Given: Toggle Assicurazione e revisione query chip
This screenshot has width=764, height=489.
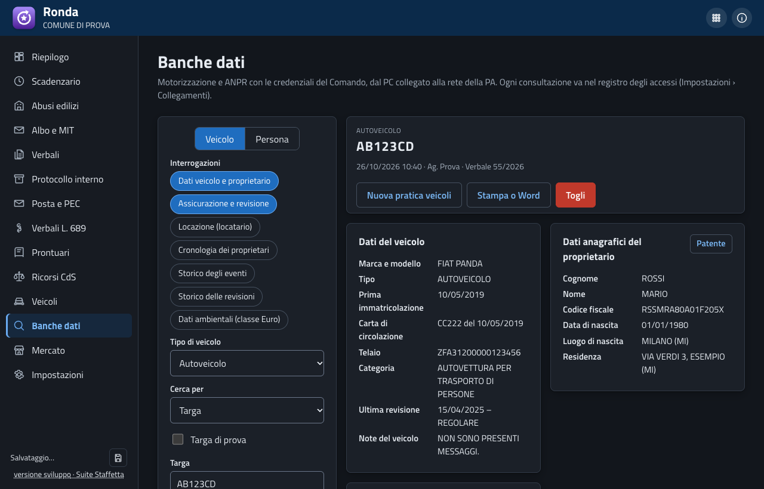Looking at the screenshot, I should [223, 204].
